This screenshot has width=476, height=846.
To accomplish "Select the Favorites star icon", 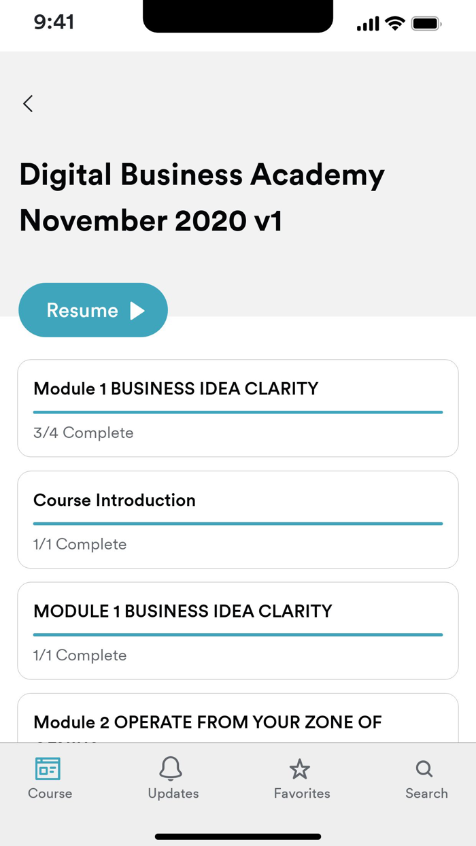I will [x=300, y=769].
